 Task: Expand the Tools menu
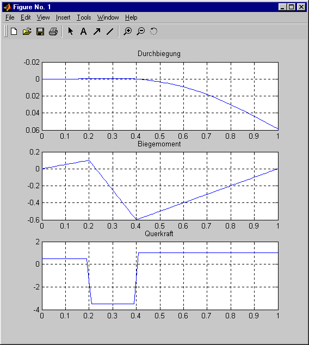[84, 17]
